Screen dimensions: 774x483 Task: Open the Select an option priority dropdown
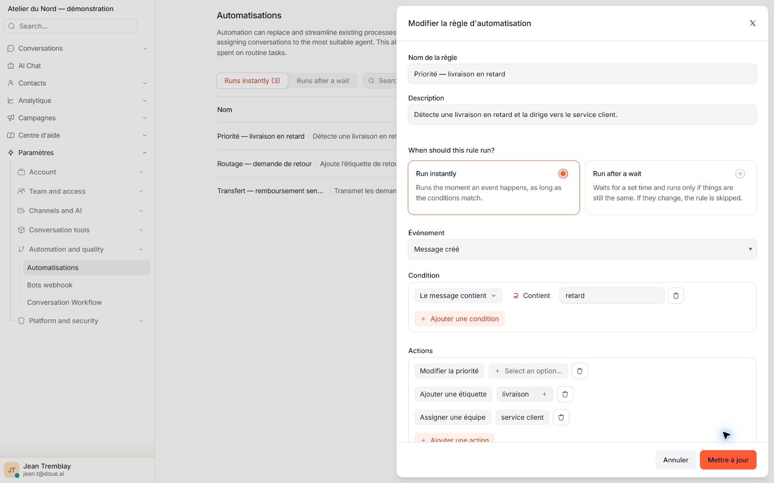tap(528, 371)
